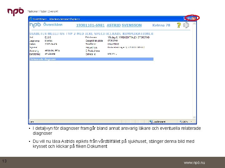The image size is (225, 168).
Task: Click the Done status bar text
Action: click(32, 122)
